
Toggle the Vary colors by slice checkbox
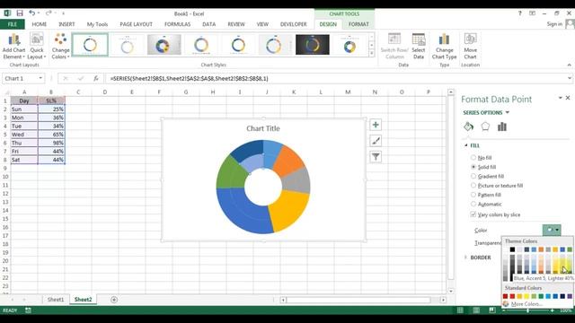click(x=473, y=214)
